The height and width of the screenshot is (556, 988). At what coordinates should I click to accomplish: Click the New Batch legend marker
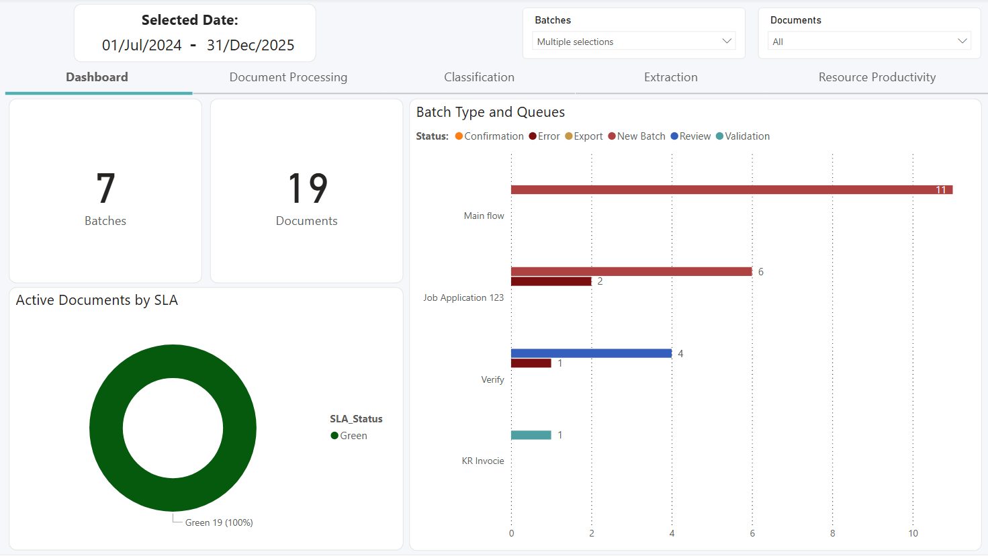click(612, 136)
